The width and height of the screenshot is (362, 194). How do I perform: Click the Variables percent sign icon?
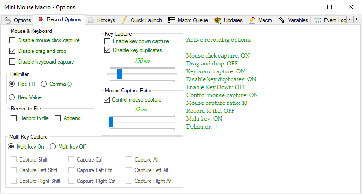pos(282,20)
